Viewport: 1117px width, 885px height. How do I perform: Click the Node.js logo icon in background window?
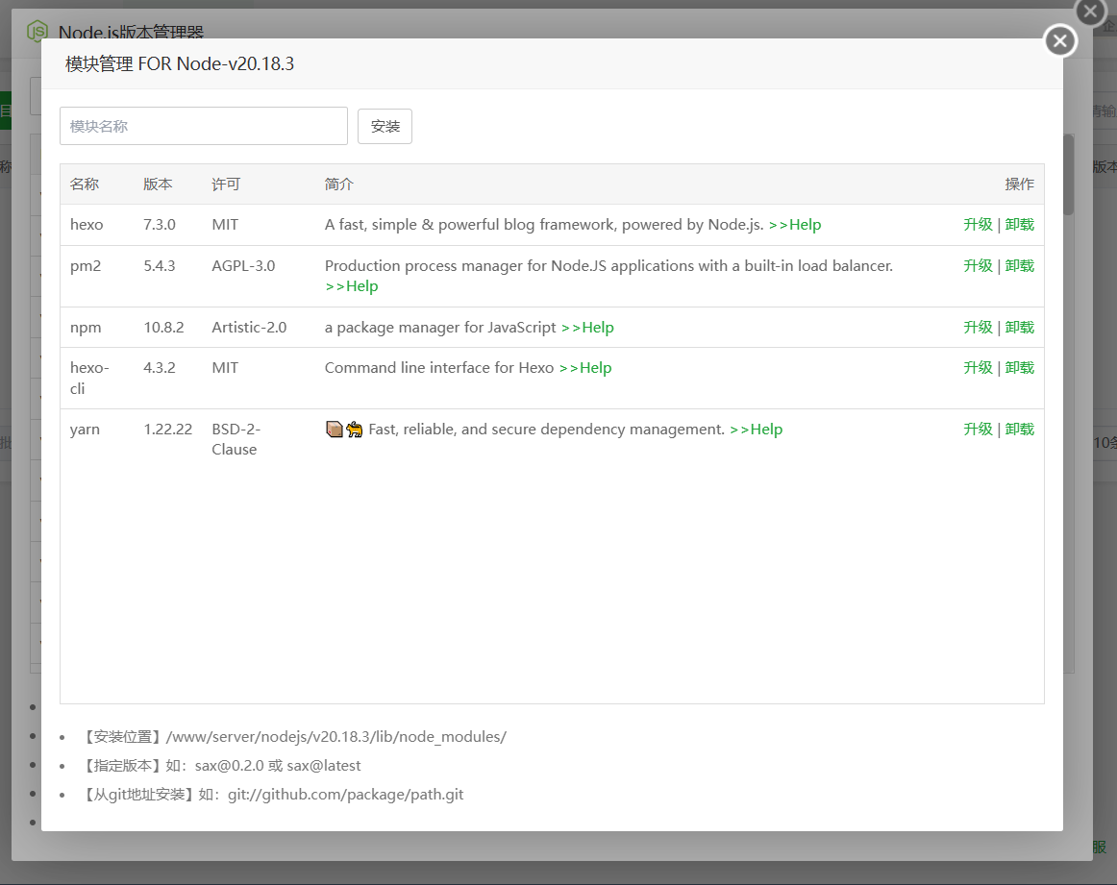(37, 31)
